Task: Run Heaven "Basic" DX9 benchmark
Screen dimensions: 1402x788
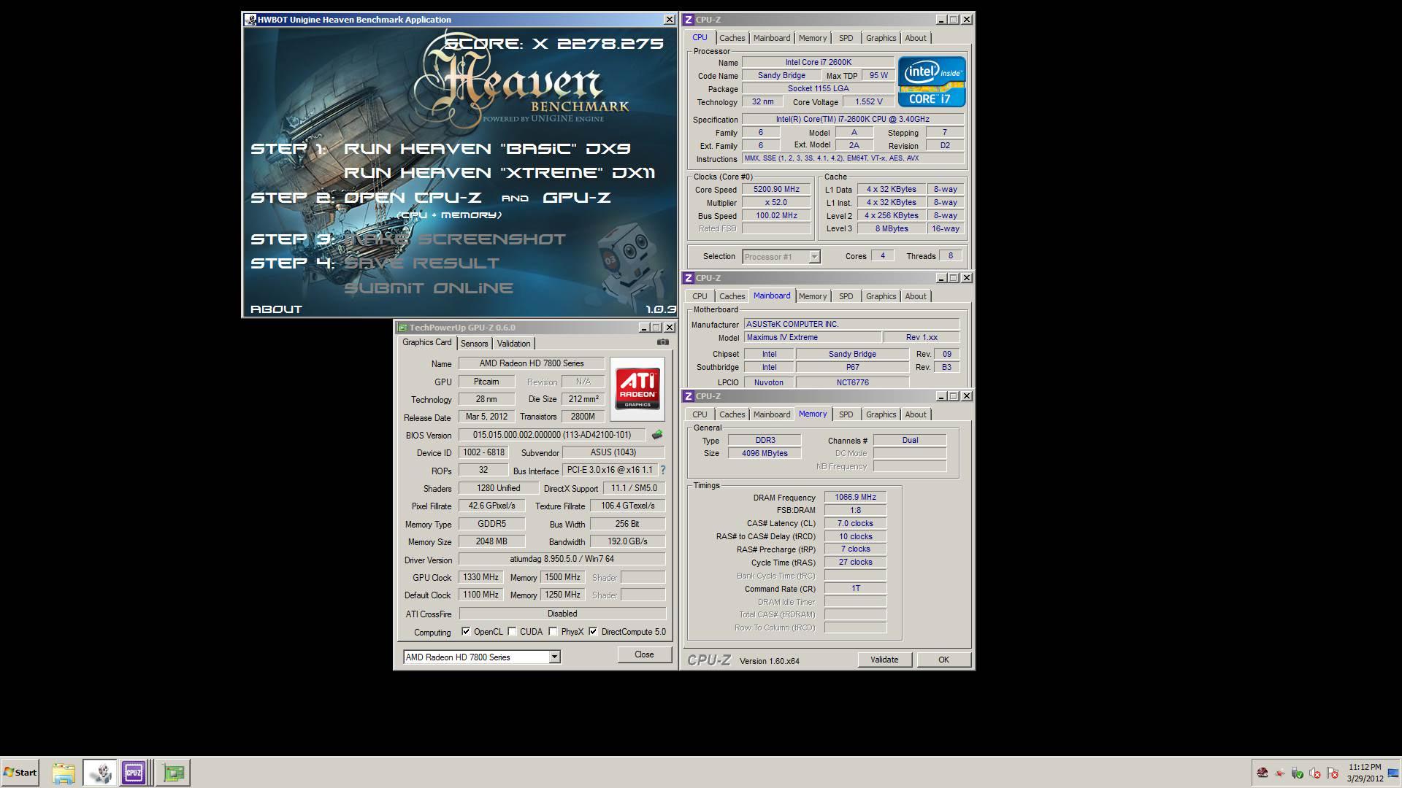Action: pyautogui.click(x=487, y=149)
